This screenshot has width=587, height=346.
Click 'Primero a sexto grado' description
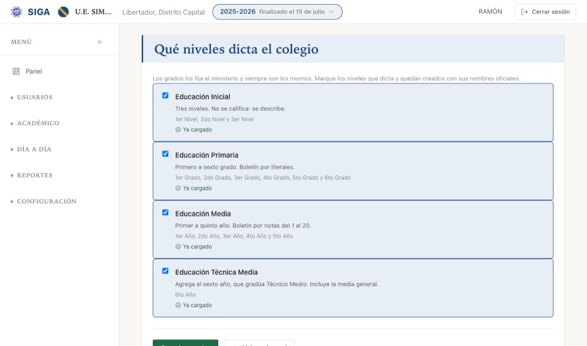click(235, 167)
